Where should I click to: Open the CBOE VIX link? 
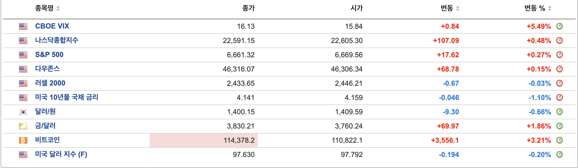(x=52, y=26)
